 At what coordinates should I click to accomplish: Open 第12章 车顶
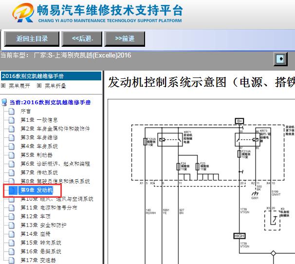coord(36,216)
